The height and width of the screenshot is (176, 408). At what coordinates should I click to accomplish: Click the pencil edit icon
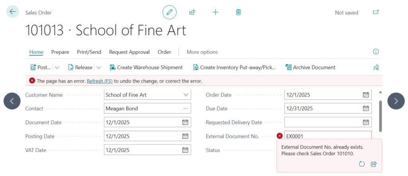pyautogui.click(x=169, y=12)
